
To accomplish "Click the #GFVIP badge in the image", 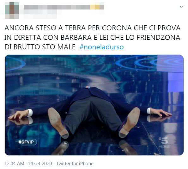I will point(26,142).
